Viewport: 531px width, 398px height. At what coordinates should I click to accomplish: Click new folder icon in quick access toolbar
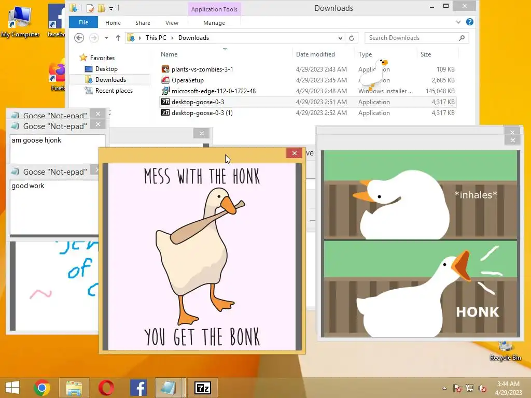101,8
